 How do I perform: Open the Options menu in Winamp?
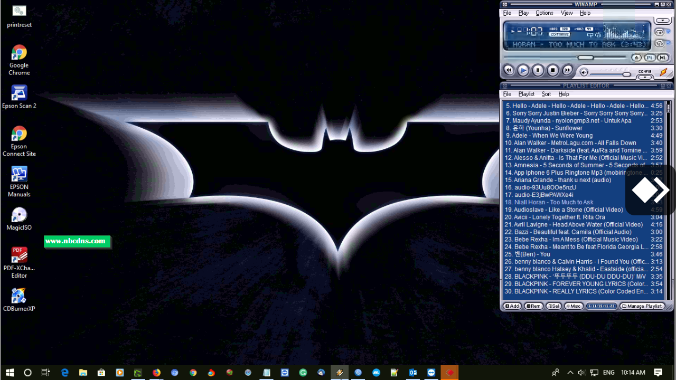544,13
